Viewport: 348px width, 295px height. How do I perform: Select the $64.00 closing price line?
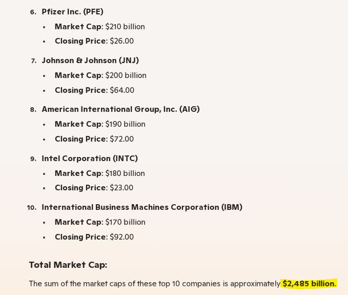94,90
